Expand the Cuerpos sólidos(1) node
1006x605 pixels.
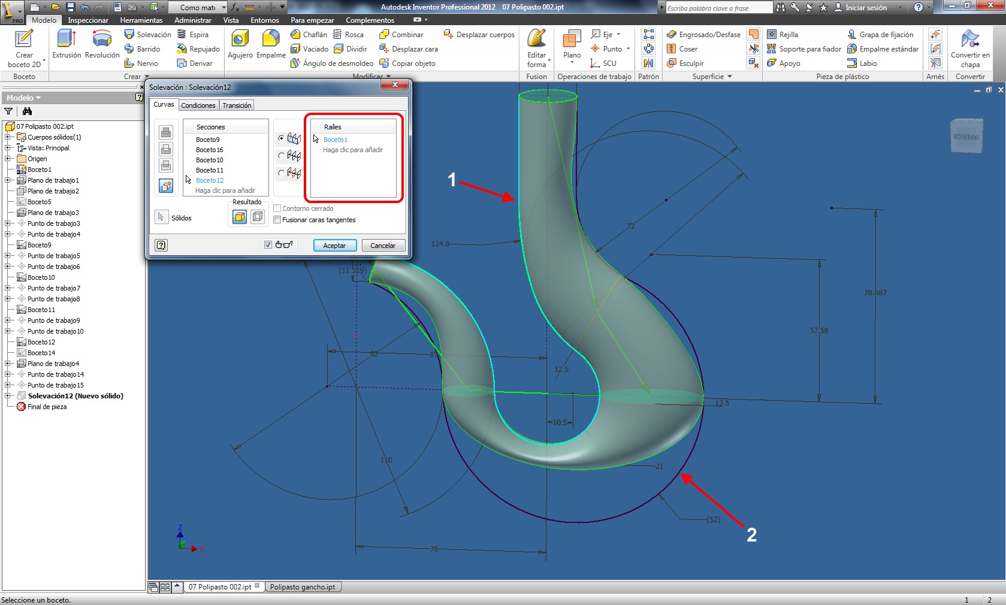[8, 137]
